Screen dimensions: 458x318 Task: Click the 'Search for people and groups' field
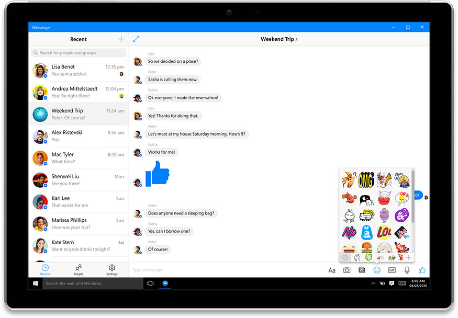79,53
